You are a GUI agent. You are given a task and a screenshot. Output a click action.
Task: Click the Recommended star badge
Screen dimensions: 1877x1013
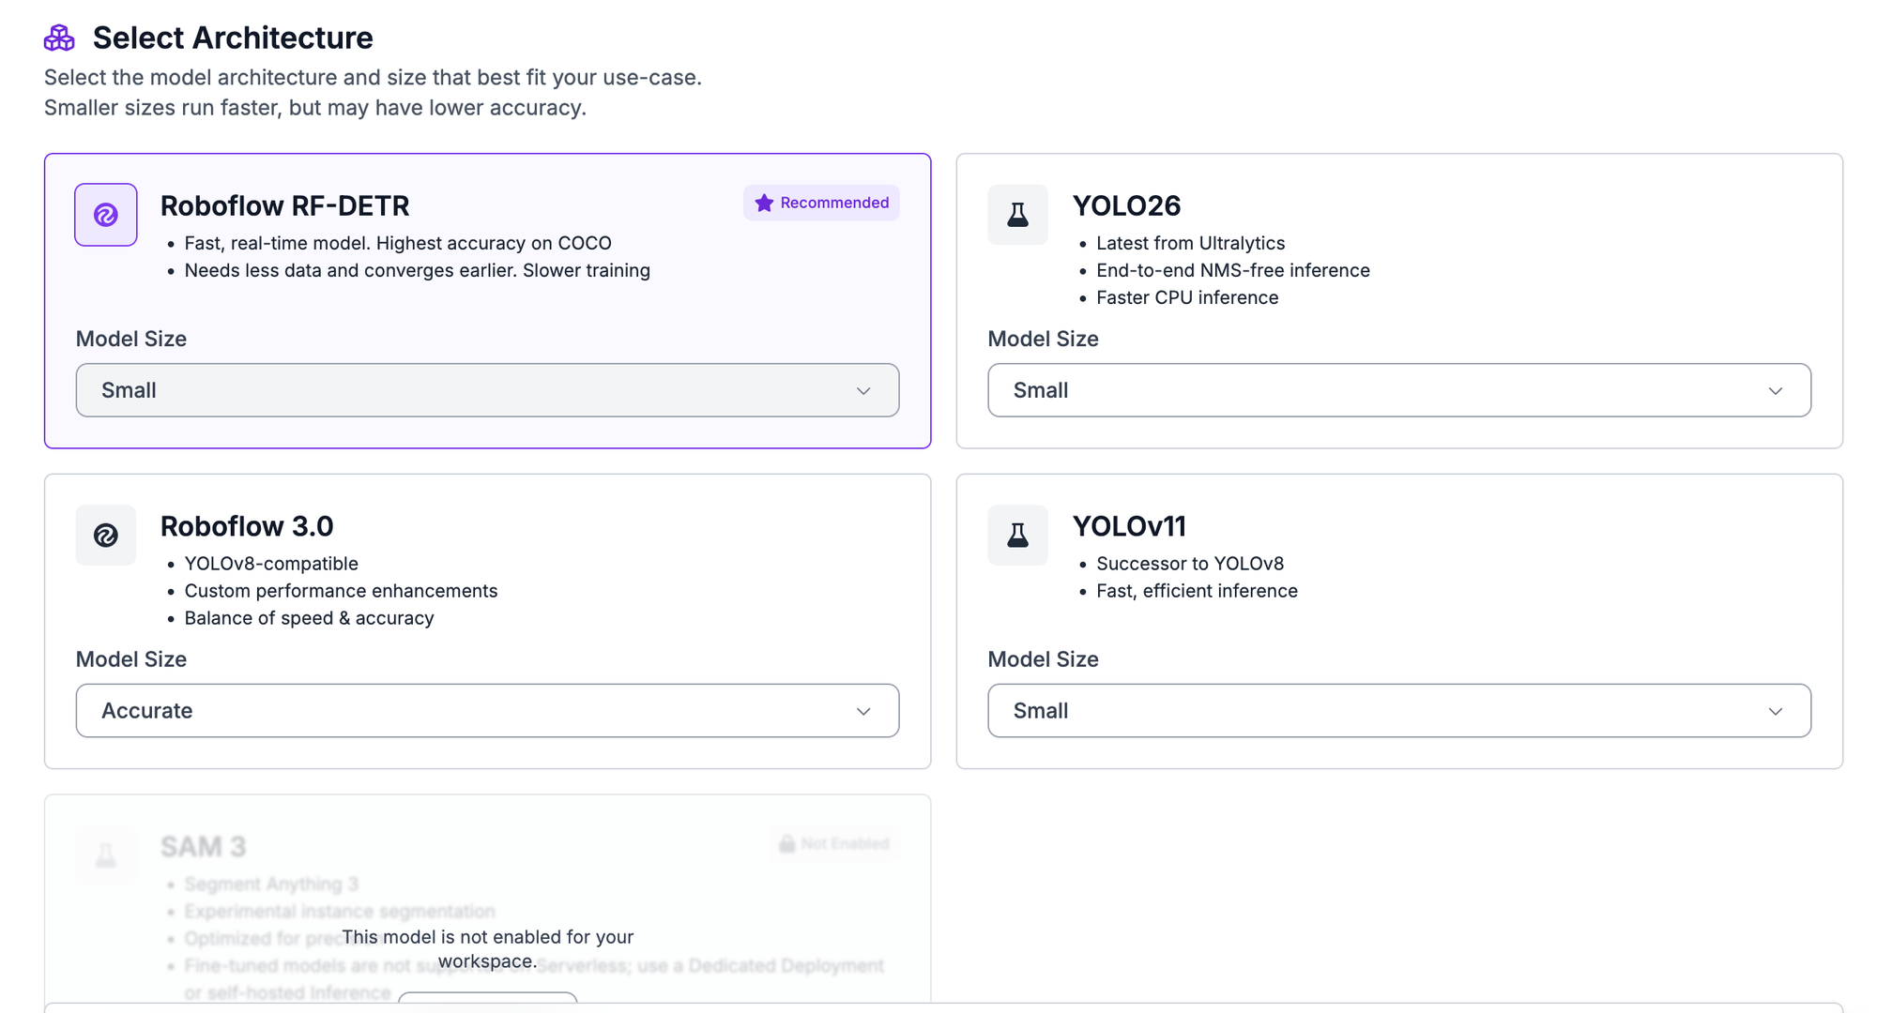coord(821,203)
